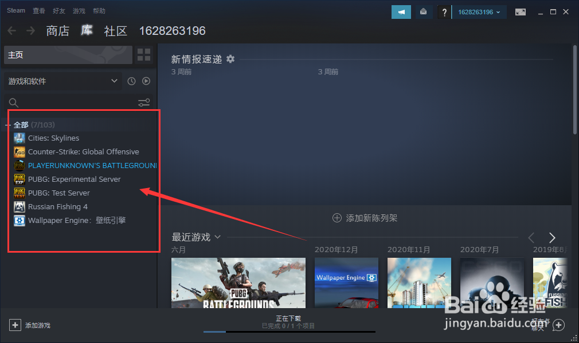Go to the 库 tab
579x343 pixels.
(87, 30)
